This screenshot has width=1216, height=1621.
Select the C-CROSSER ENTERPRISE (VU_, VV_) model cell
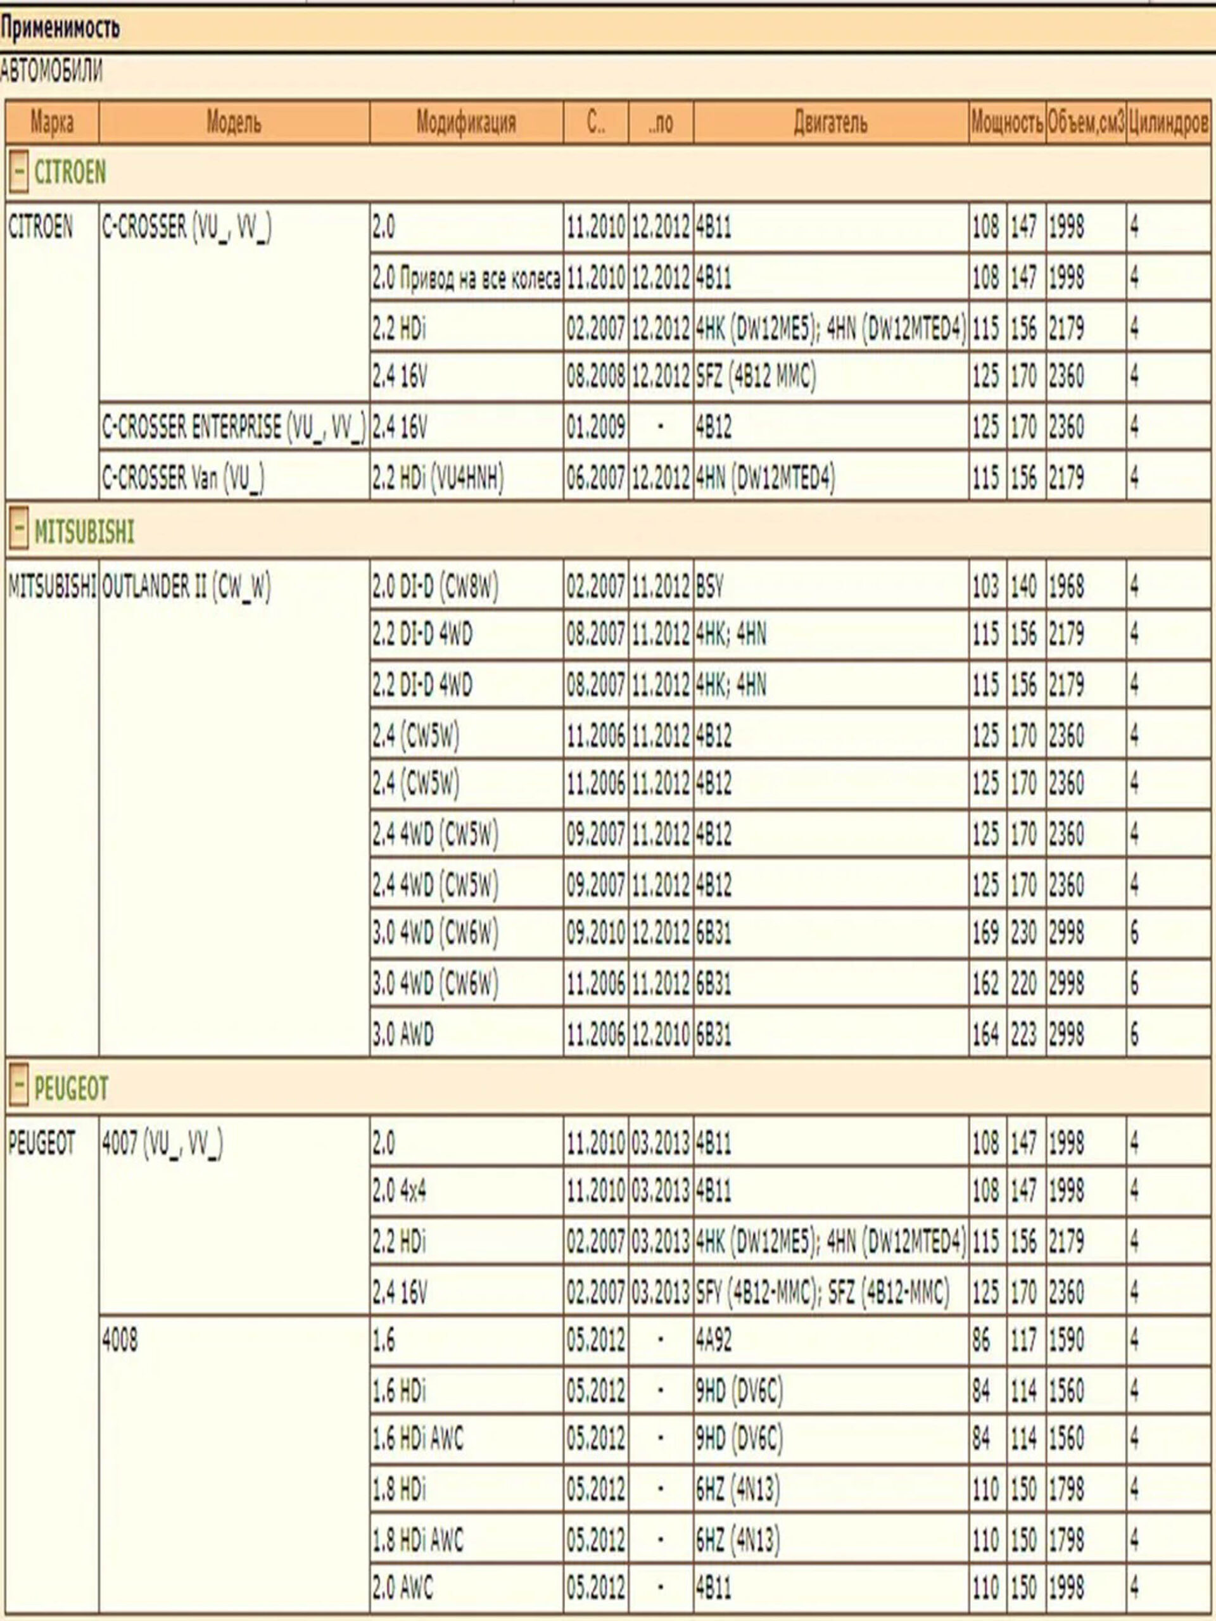[x=234, y=427]
